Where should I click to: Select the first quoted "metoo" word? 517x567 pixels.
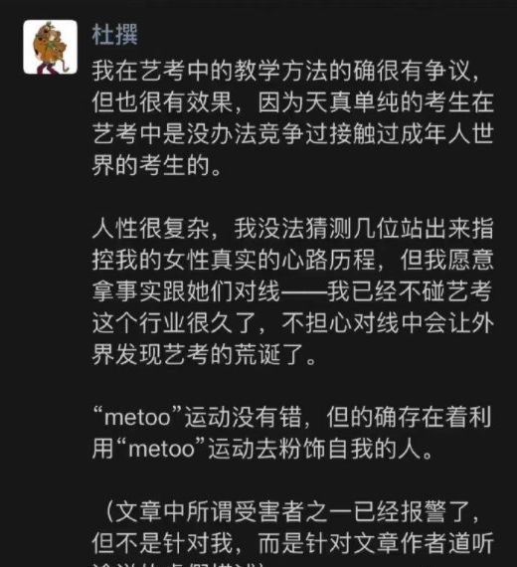[x=136, y=418]
